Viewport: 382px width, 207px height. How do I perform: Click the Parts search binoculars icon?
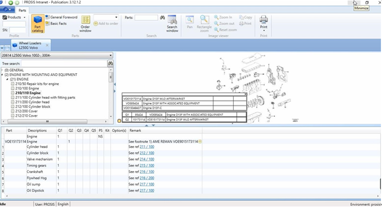tap(163, 17)
